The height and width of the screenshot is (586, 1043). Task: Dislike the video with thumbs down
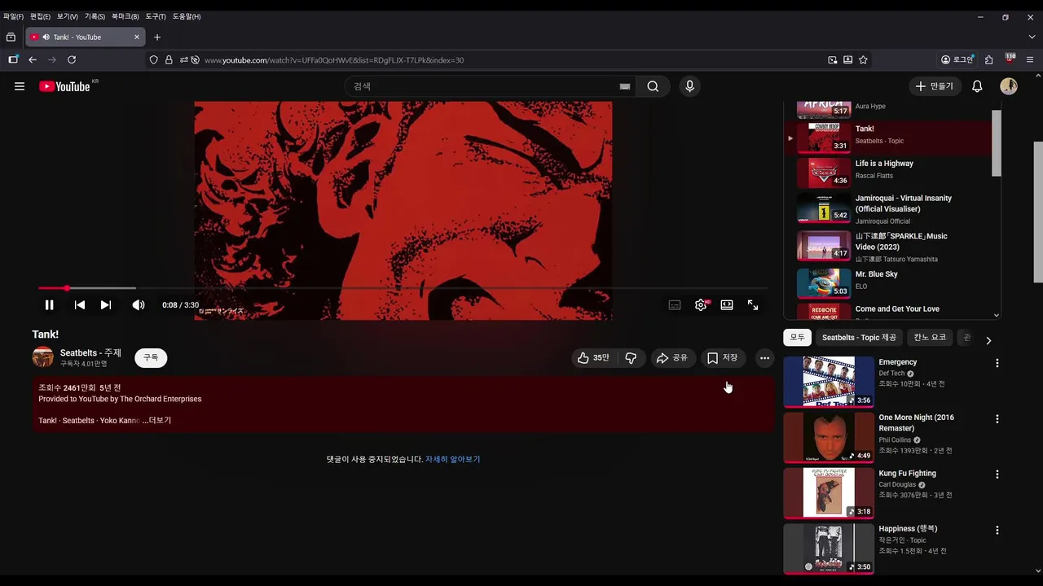click(x=631, y=358)
